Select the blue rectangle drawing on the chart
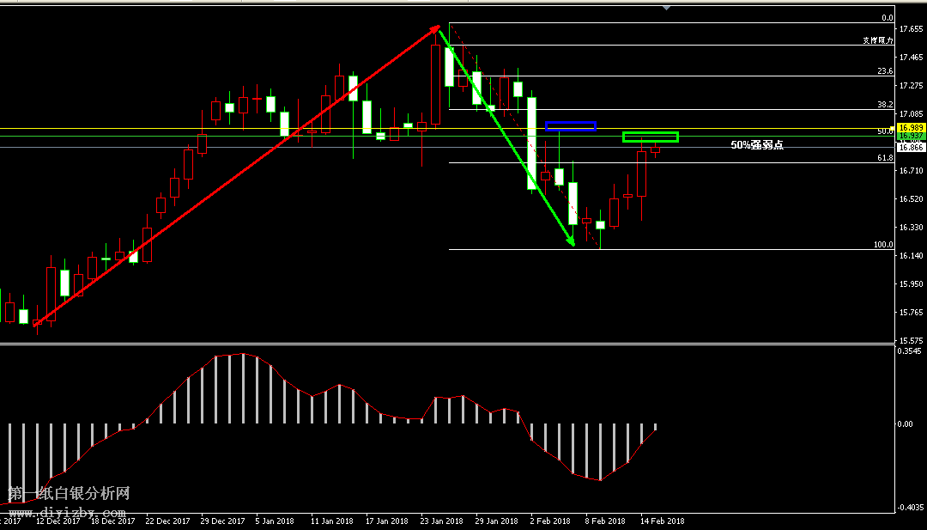Viewport: 927px width, 530px height. point(571,126)
